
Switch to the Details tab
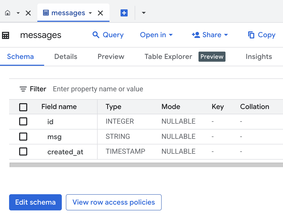coord(66,57)
